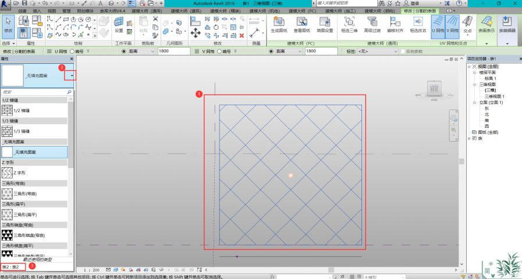This screenshot has height=279, width=522.
Task: Click the 1 : 200 view scale button
Action: click(x=91, y=270)
